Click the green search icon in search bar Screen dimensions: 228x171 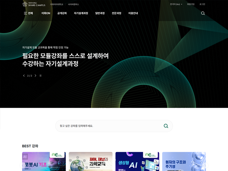(166, 126)
